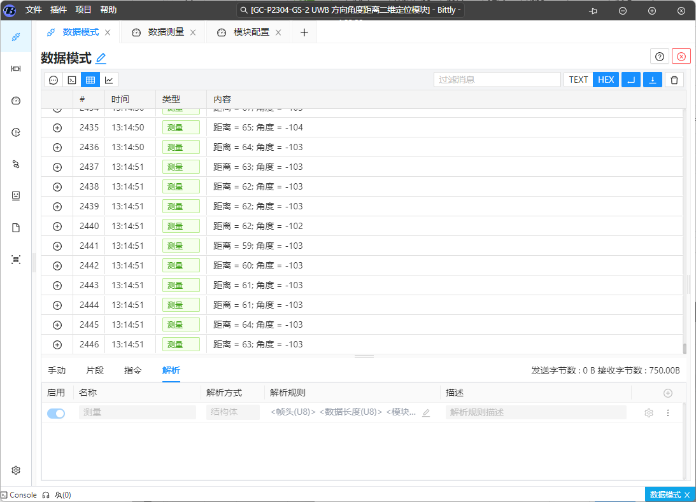Click the 过滤消息 filter input field
This screenshot has height=502, width=696.
pos(497,80)
